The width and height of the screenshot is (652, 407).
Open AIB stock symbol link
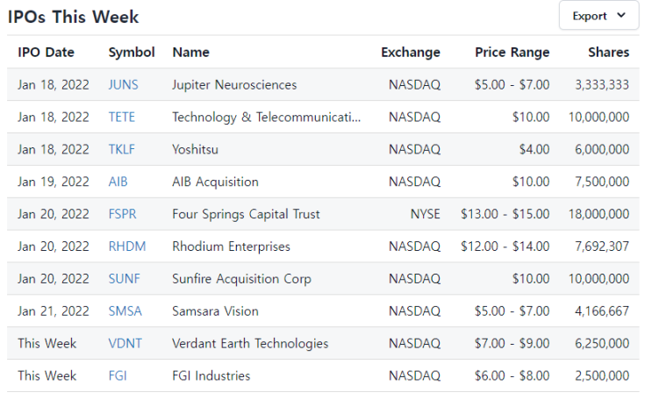pyautogui.click(x=118, y=182)
